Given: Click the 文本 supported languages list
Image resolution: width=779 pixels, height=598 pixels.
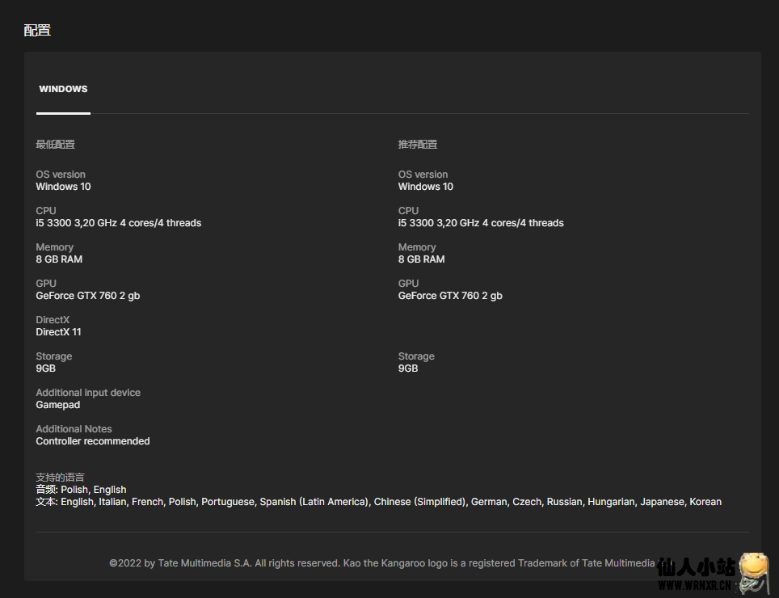Looking at the screenshot, I should click(x=378, y=502).
